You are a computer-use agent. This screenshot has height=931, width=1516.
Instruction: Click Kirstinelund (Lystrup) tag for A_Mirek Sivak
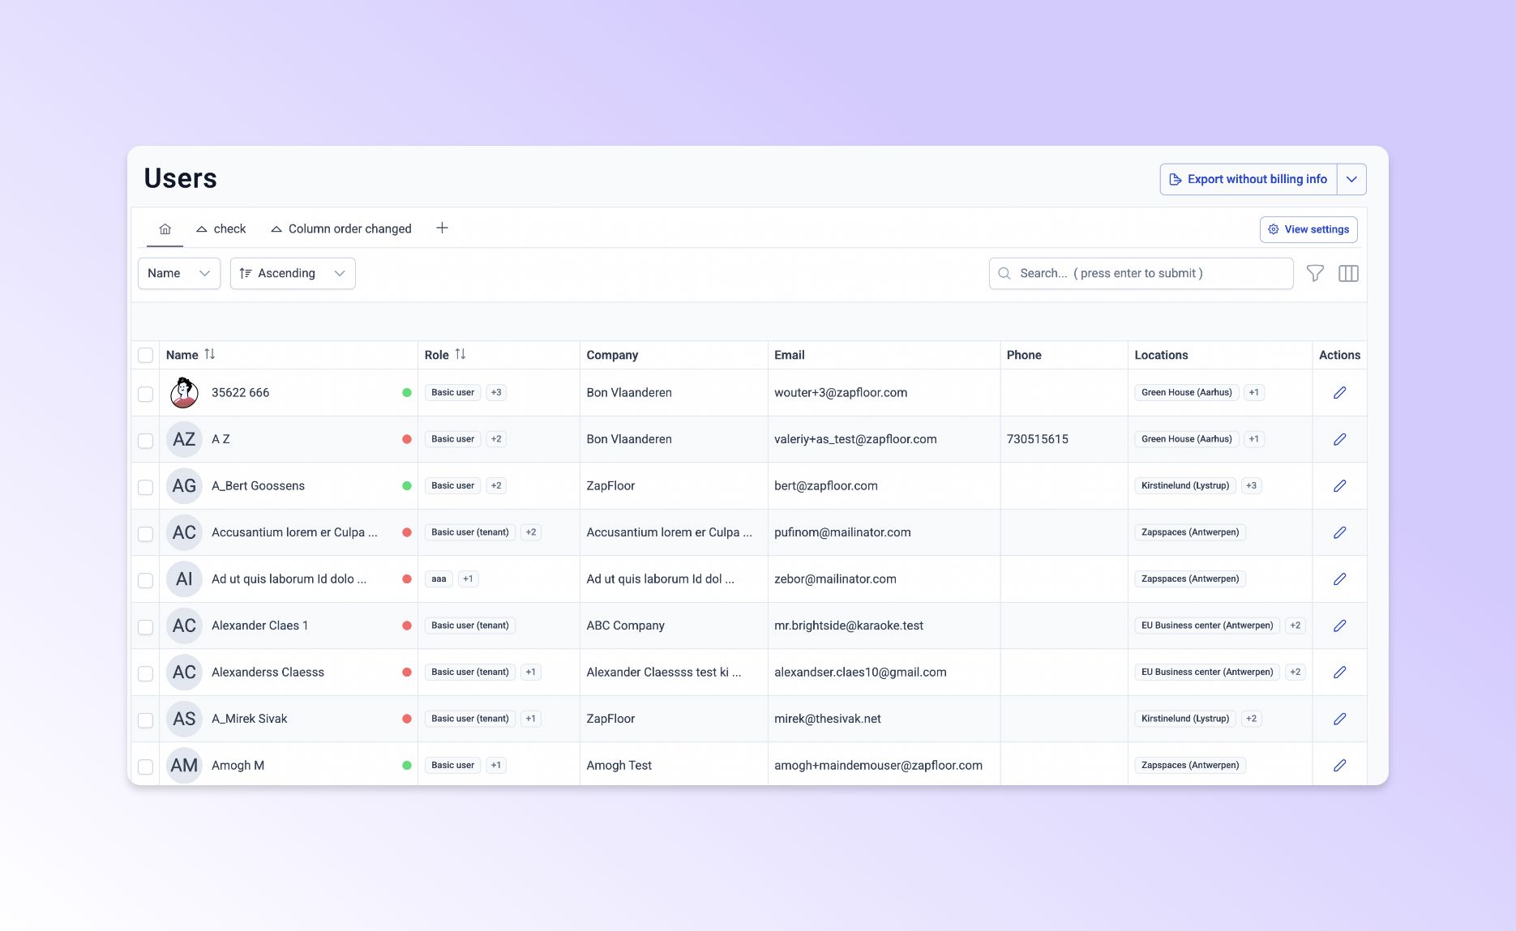coord(1185,719)
